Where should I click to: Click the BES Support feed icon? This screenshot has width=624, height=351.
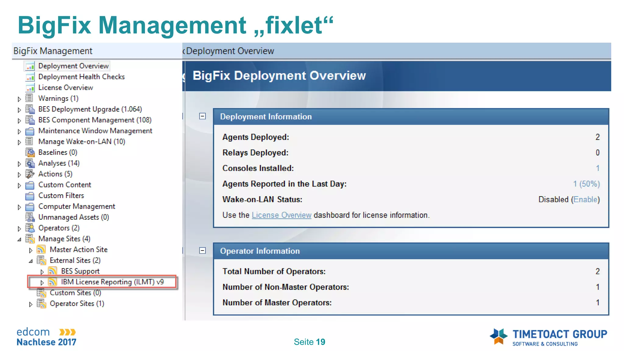pos(53,271)
